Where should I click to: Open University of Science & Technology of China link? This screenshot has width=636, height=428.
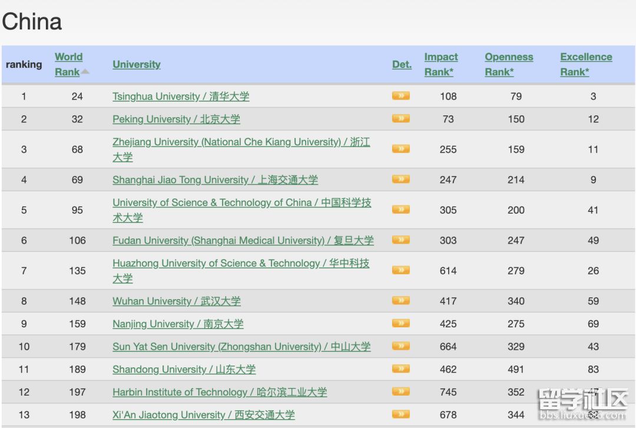pyautogui.click(x=242, y=210)
